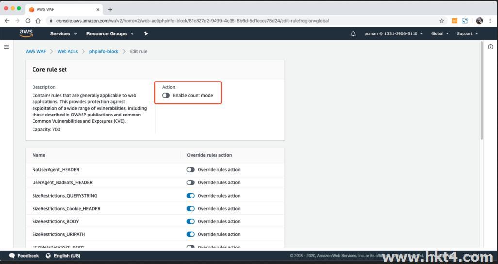Click the Name column header
Image resolution: width=498 pixels, height=264 pixels.
[x=39, y=155]
